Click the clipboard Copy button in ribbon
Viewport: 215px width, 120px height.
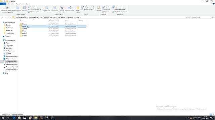pyautogui.click(x=18, y=9)
